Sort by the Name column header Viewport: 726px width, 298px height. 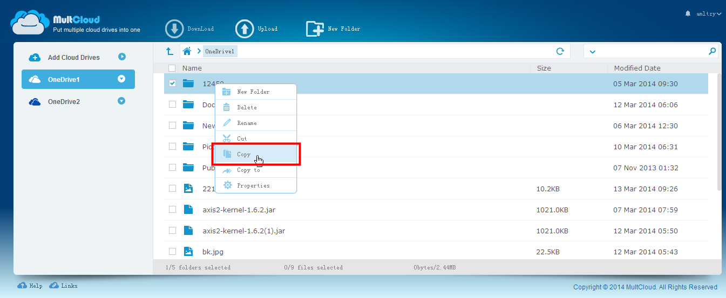pos(192,68)
